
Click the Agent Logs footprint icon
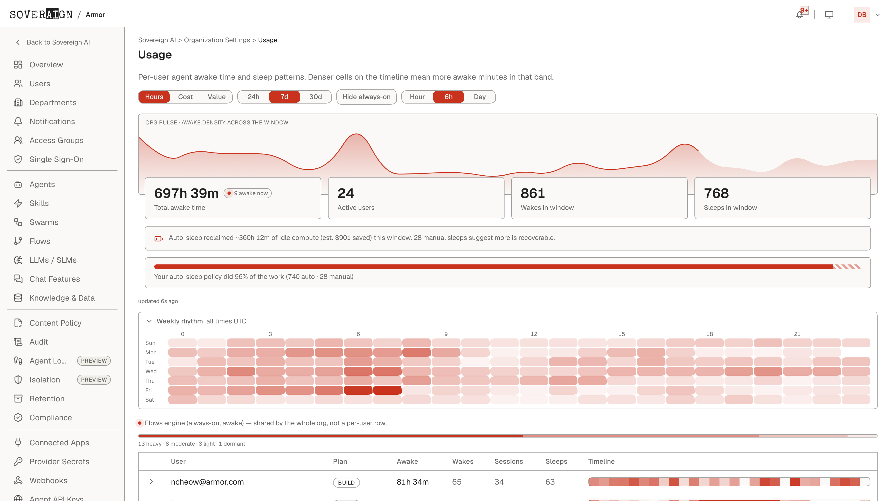18,361
